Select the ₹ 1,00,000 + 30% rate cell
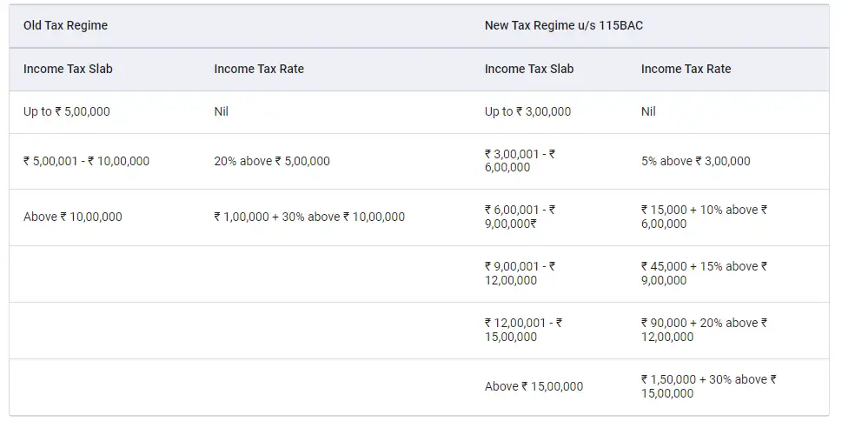The image size is (842, 428). tap(309, 217)
